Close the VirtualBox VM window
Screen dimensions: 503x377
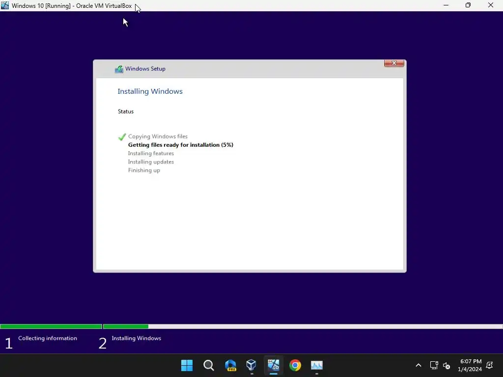pos(491,5)
